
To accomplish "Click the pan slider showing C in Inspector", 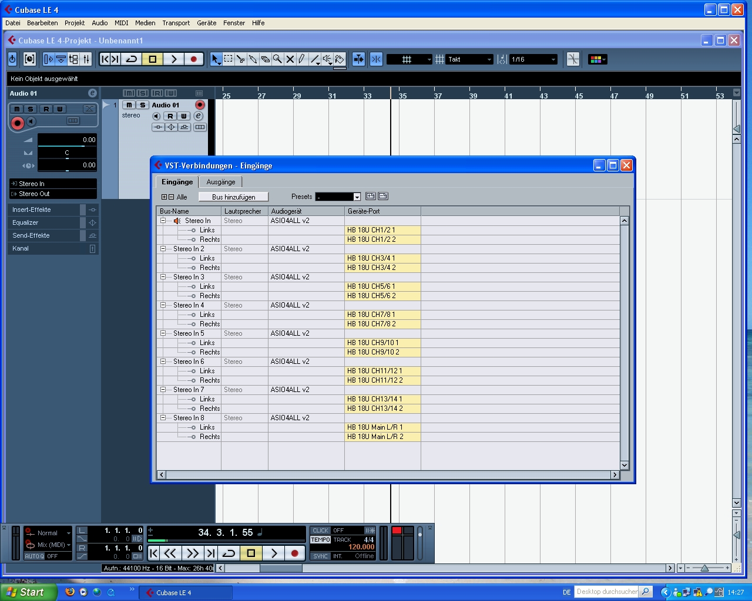I will [x=67, y=153].
